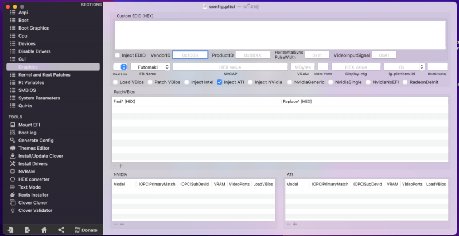
Task: Go to the SMBIOS section
Action: tap(28, 90)
